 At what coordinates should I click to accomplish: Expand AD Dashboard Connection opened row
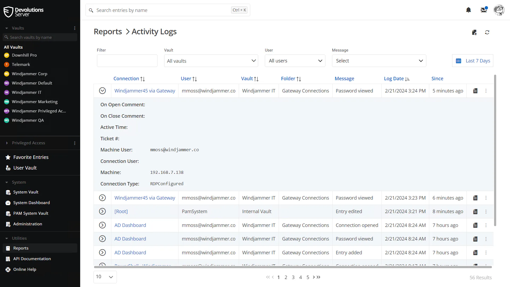(102, 225)
